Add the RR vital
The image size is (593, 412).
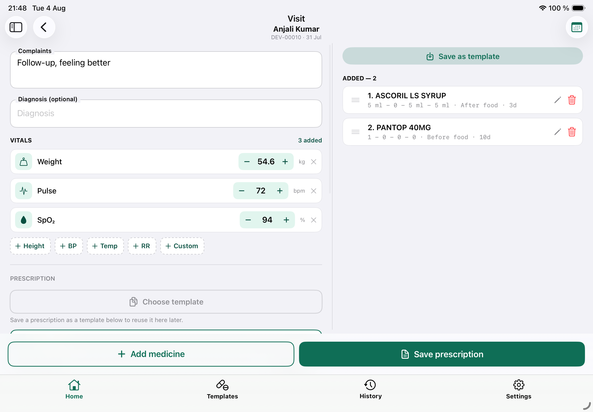[142, 246]
